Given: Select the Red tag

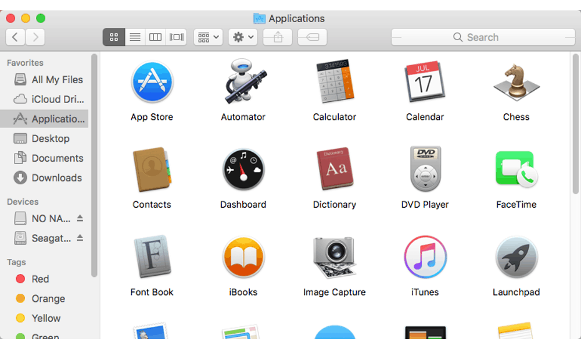Looking at the screenshot, I should pos(45,279).
